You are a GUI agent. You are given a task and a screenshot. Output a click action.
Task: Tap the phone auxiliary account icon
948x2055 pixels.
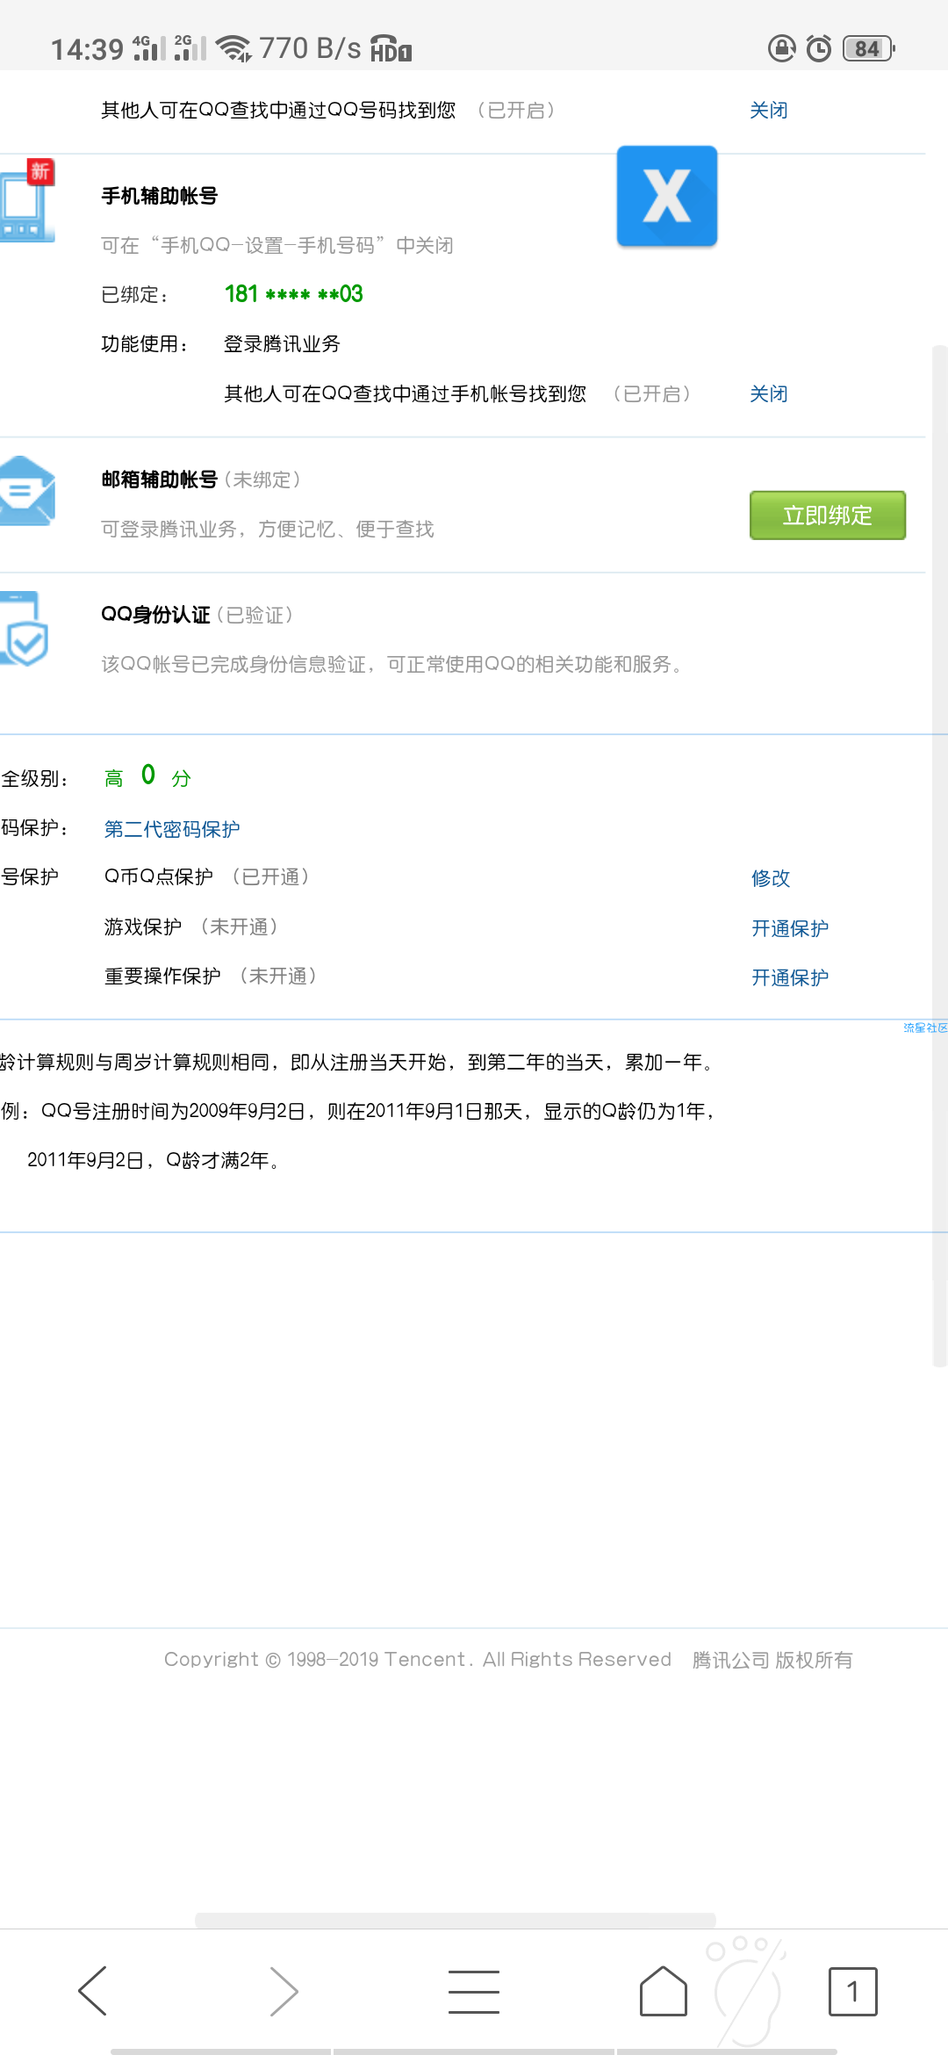pyautogui.click(x=28, y=200)
